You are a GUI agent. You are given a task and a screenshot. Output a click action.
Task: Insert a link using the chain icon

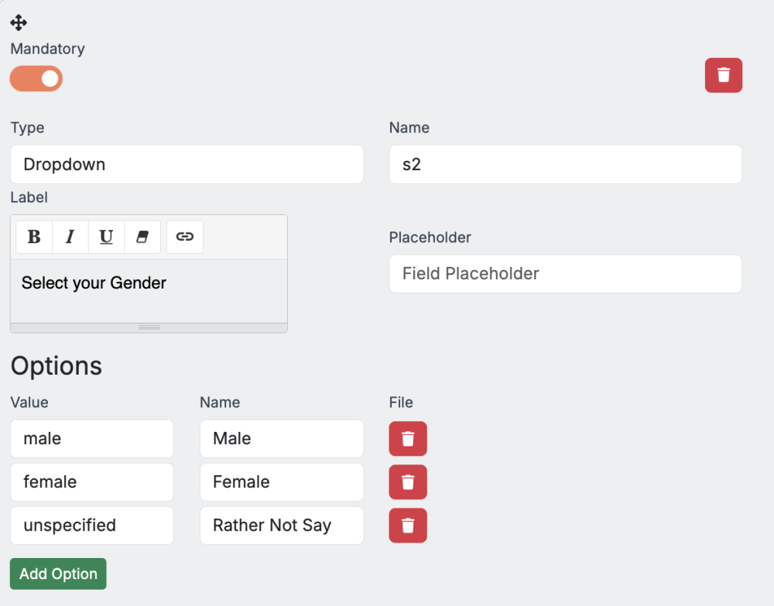[x=185, y=237]
